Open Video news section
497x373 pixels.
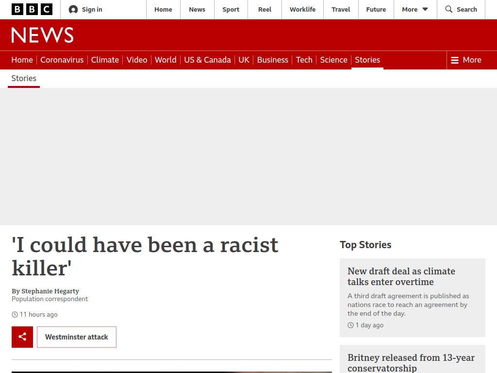pyautogui.click(x=137, y=60)
